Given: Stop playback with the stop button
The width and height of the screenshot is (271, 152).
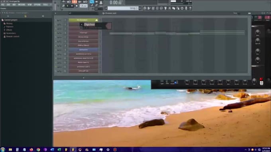Looking at the screenshot, I should [x=72, y=6].
